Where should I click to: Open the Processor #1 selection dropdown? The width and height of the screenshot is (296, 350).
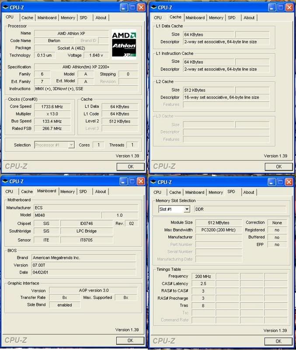[x=71, y=145]
